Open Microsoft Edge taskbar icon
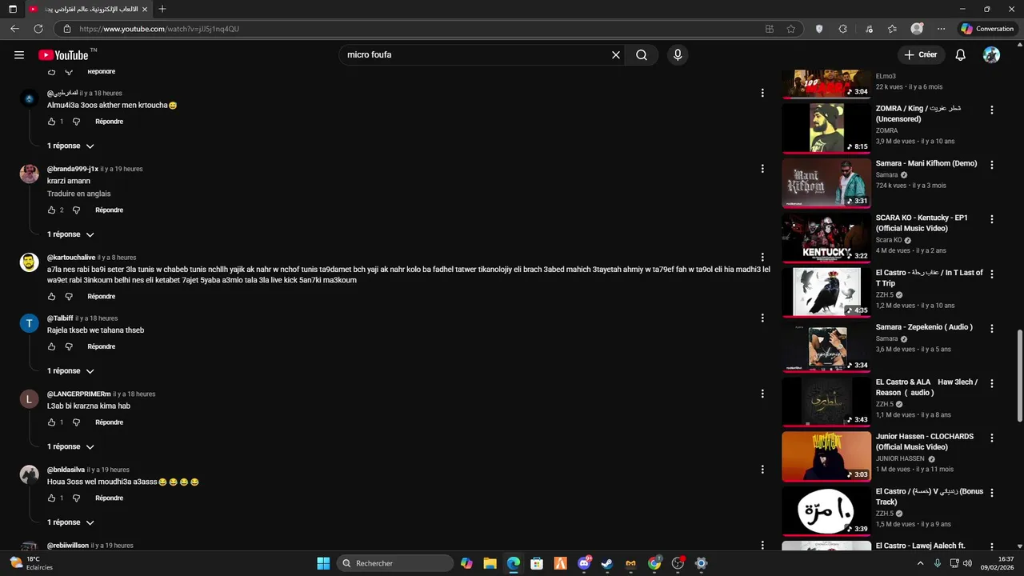 point(514,563)
